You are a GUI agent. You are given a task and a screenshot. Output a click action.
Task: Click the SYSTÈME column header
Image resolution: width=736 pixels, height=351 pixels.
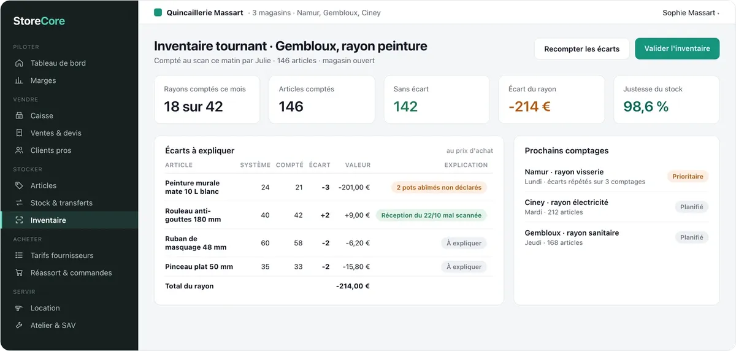pos(255,165)
